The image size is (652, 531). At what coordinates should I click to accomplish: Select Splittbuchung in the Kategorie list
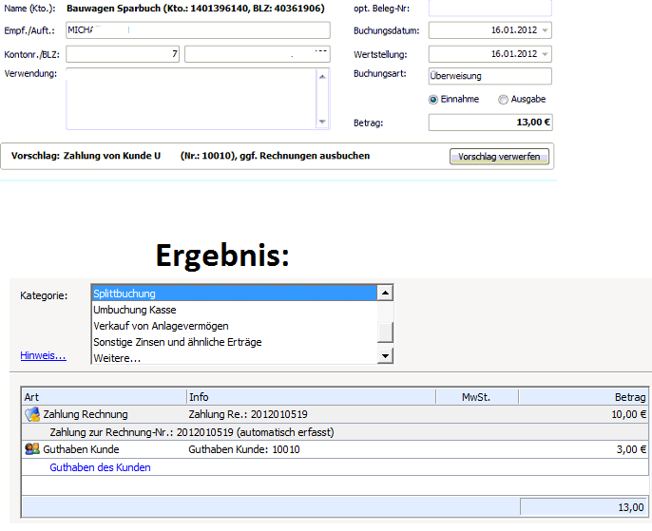(234, 294)
